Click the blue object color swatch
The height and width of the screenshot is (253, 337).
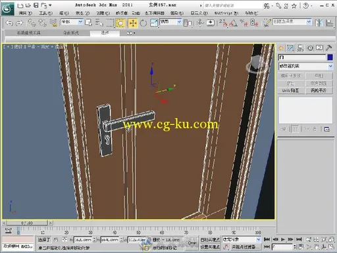(x=330, y=57)
